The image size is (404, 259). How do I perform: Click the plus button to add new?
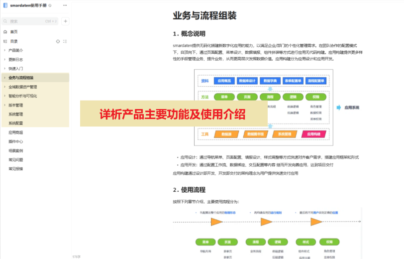(66, 21)
